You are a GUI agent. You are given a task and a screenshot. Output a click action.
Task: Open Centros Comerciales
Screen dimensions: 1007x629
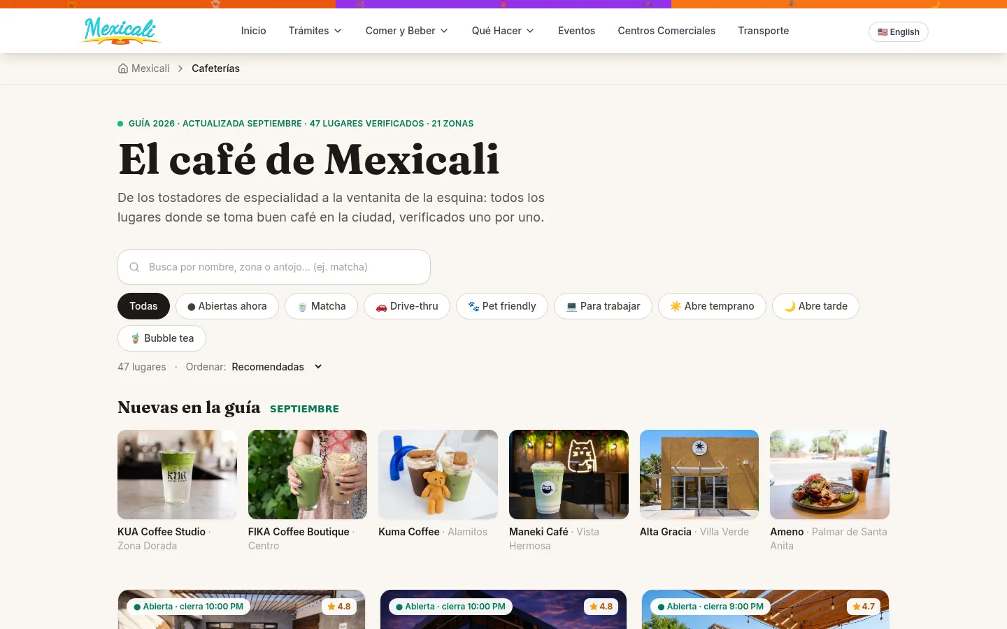point(666,31)
